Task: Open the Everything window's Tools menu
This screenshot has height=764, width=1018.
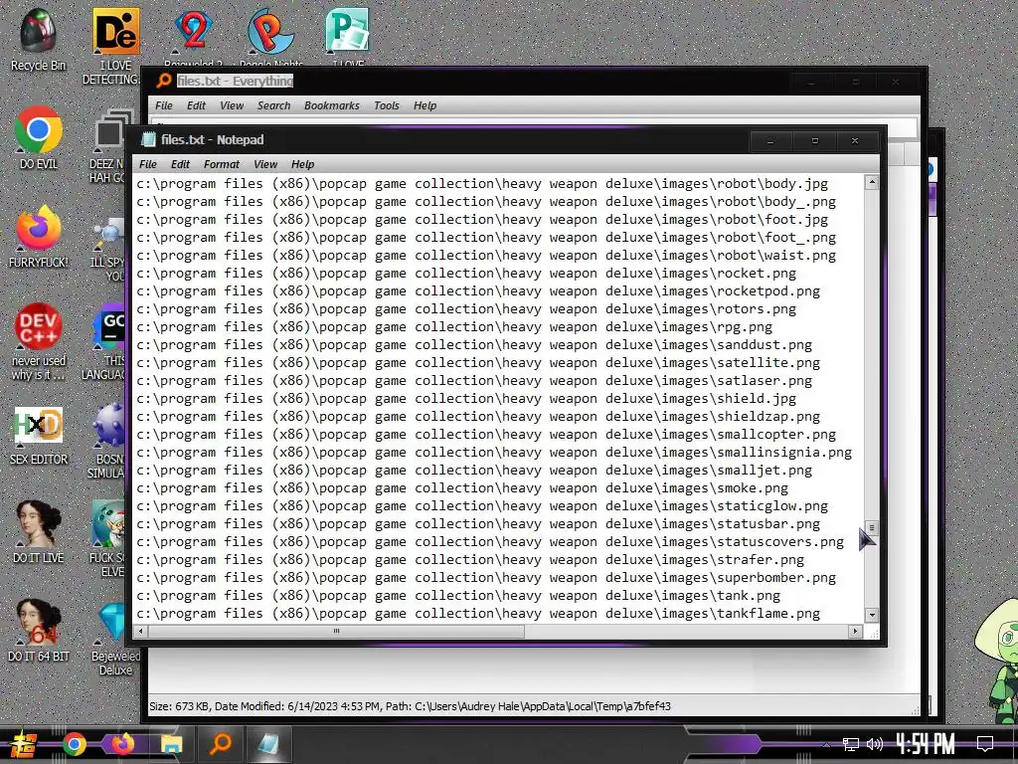Action: click(387, 105)
